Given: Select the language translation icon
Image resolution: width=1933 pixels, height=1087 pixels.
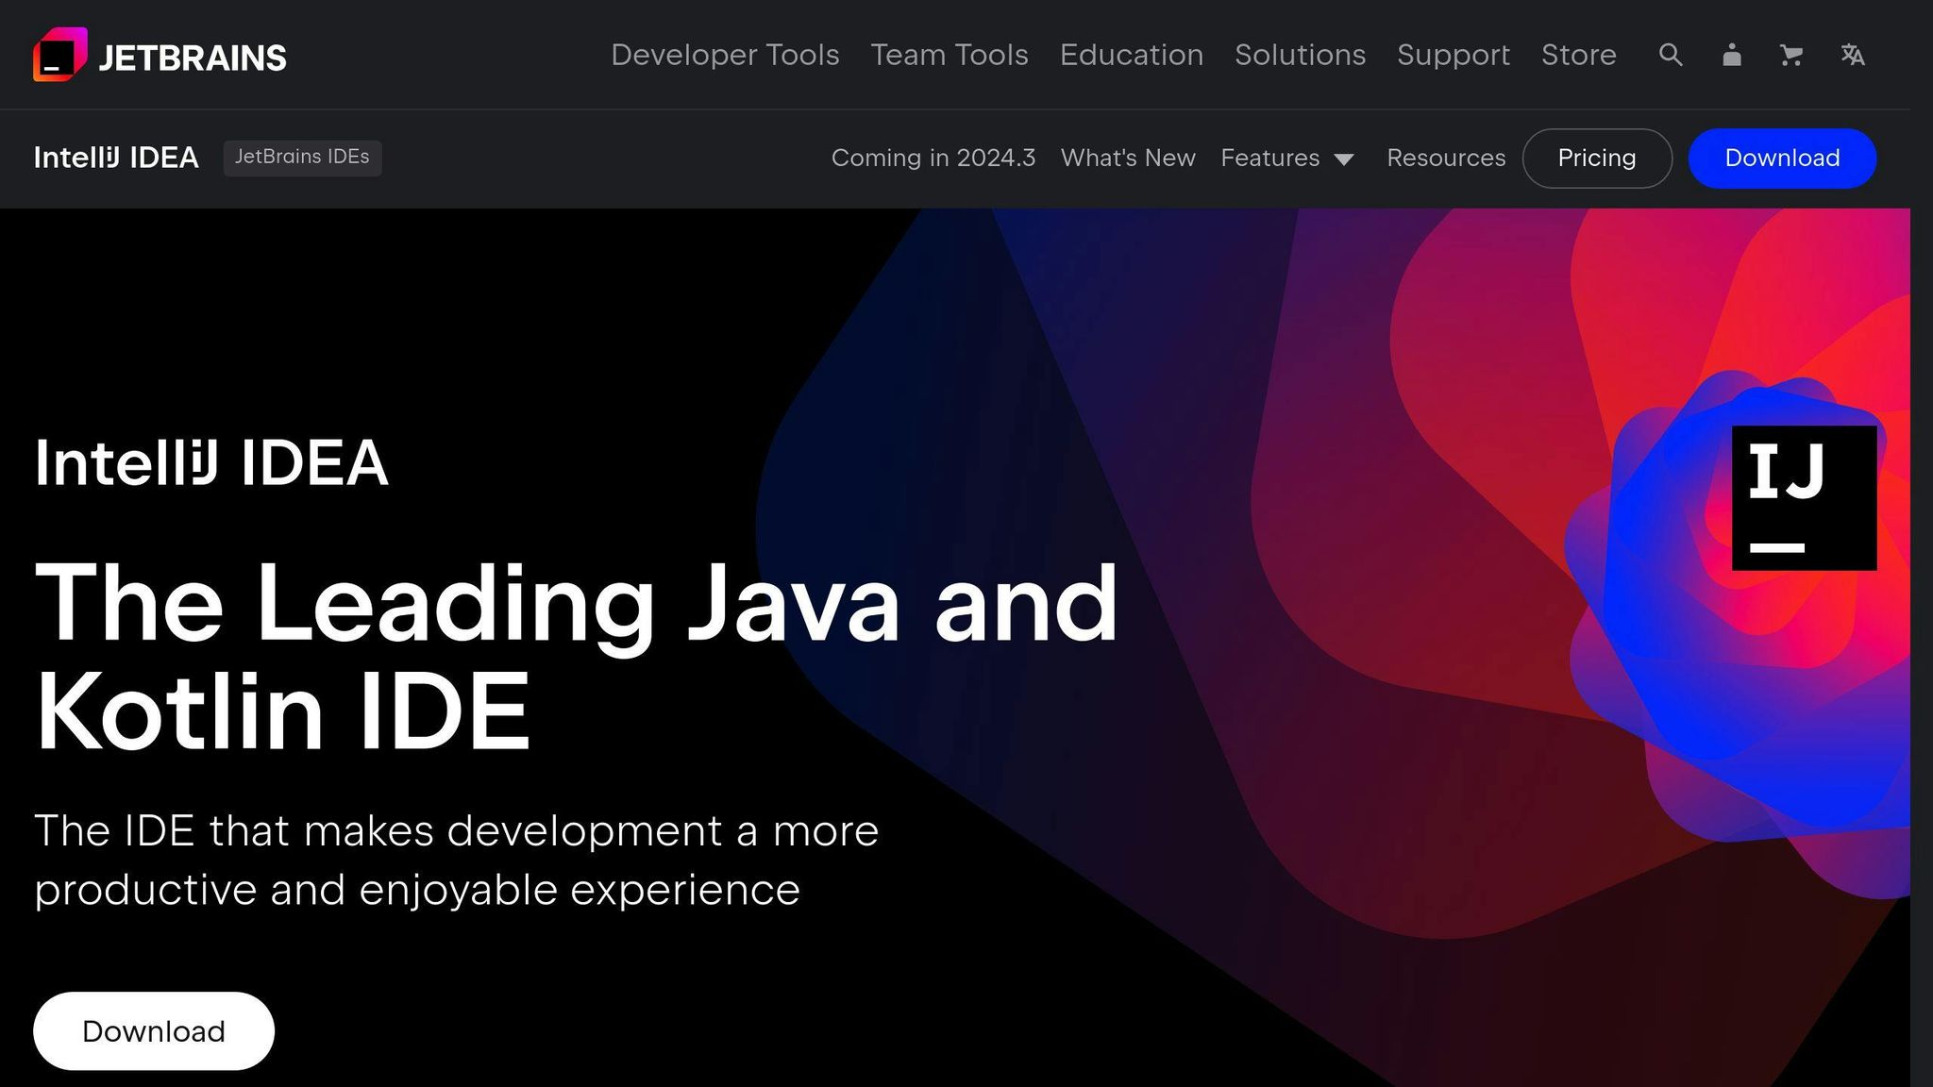Looking at the screenshot, I should click(x=1852, y=56).
